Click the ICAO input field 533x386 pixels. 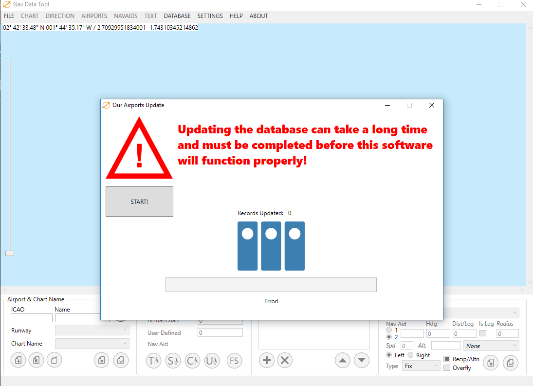(x=32, y=318)
